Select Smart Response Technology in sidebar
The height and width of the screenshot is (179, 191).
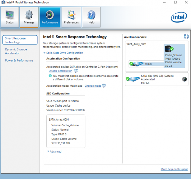coord(20,40)
